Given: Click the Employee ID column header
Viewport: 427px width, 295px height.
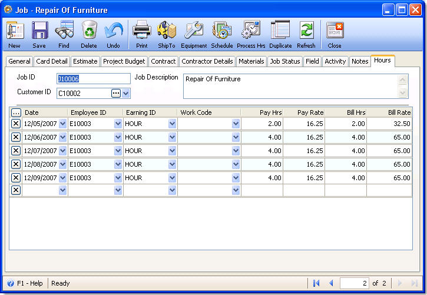Looking at the screenshot, I should pos(95,112).
